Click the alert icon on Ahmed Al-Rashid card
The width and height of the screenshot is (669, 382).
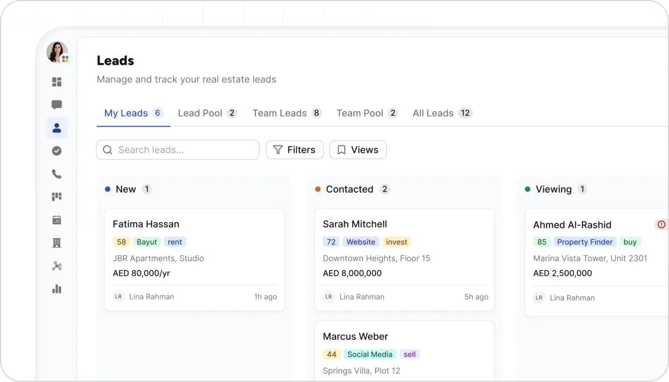661,224
